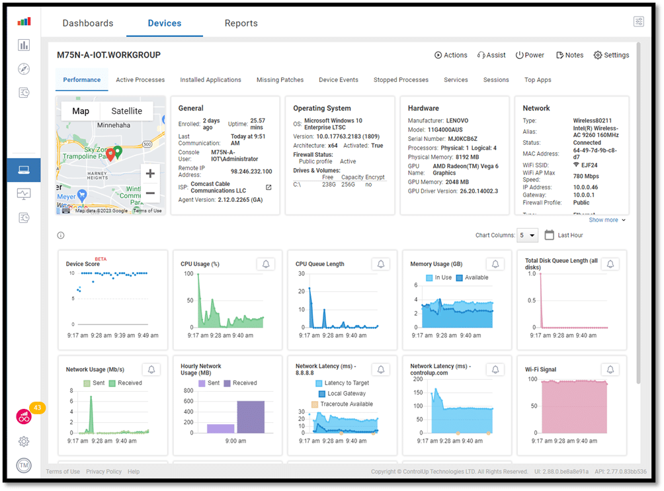664x491 pixels.
Task: Click the TM user avatar in the sidebar
Action: tap(24, 465)
